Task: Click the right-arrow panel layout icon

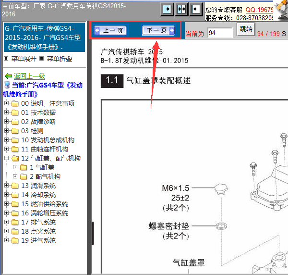Action: [167, 9]
